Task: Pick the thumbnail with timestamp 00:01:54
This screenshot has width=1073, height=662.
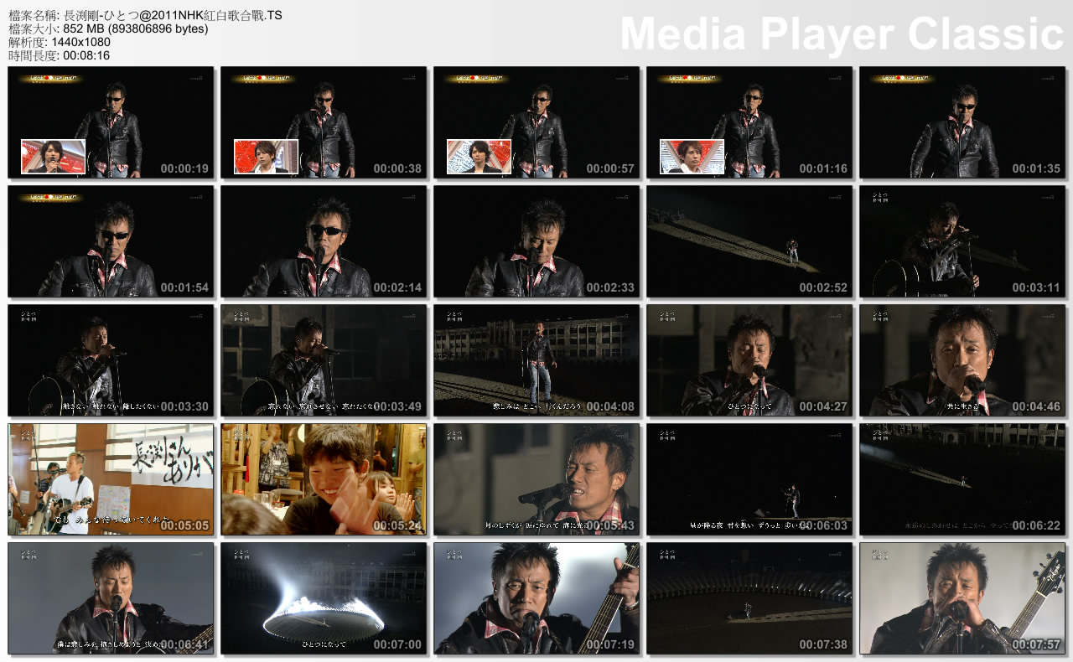Action: [x=111, y=241]
